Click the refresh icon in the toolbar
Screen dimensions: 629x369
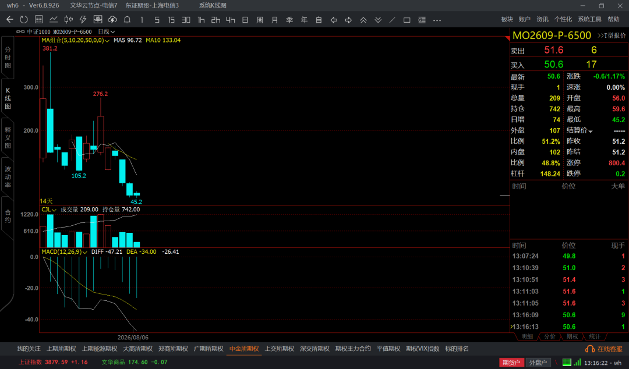(24, 20)
